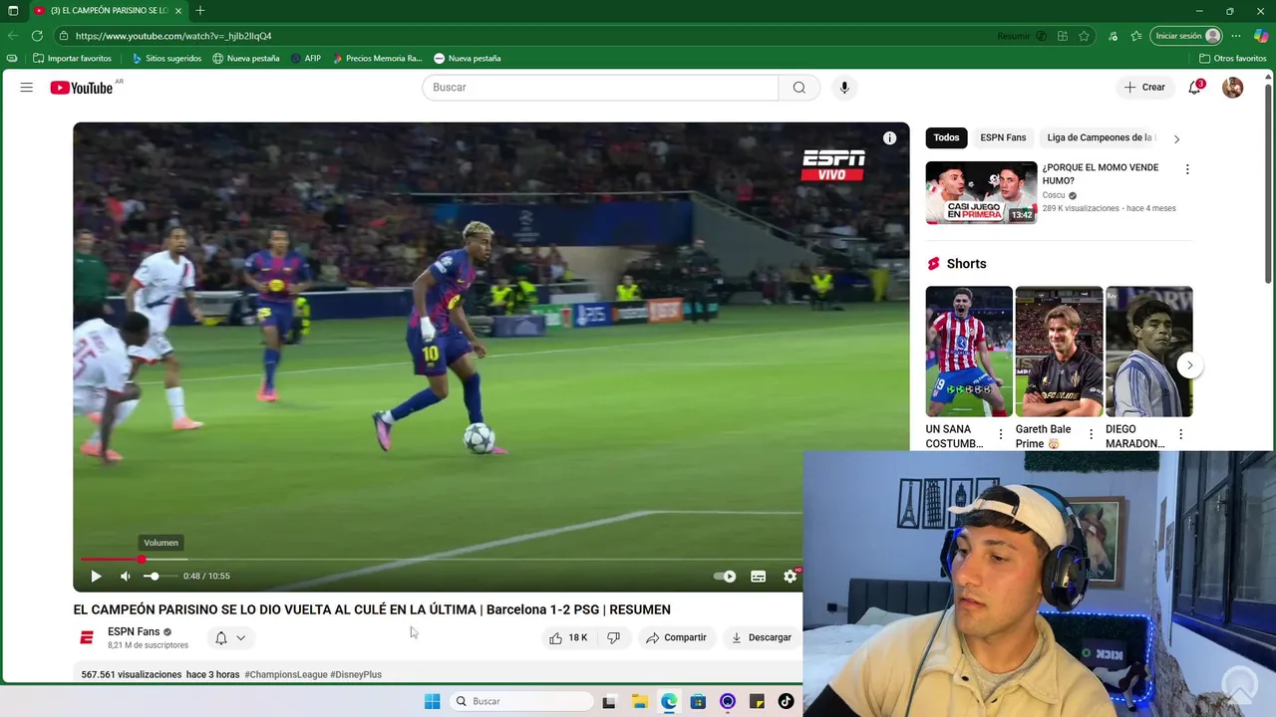Show the video info card icon
The image size is (1276, 717).
pos(889,138)
